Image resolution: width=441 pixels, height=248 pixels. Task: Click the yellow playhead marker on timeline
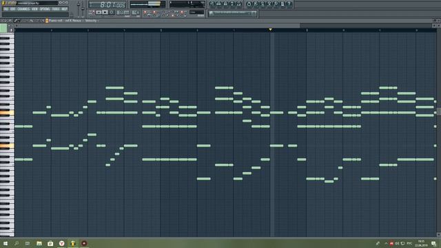270,29
